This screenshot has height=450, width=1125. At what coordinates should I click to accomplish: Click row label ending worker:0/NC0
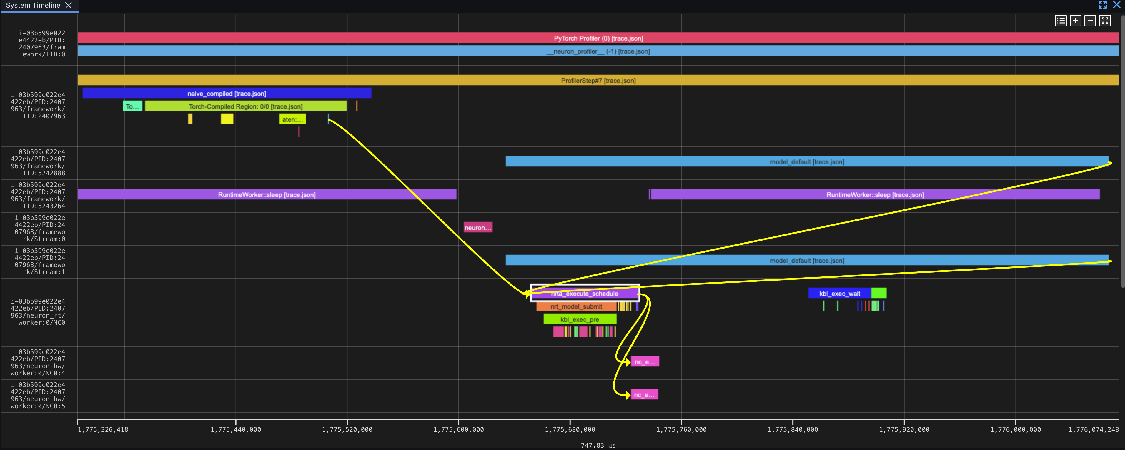[x=38, y=312]
